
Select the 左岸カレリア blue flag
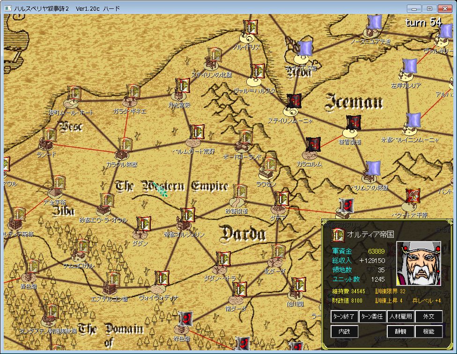click(410, 66)
